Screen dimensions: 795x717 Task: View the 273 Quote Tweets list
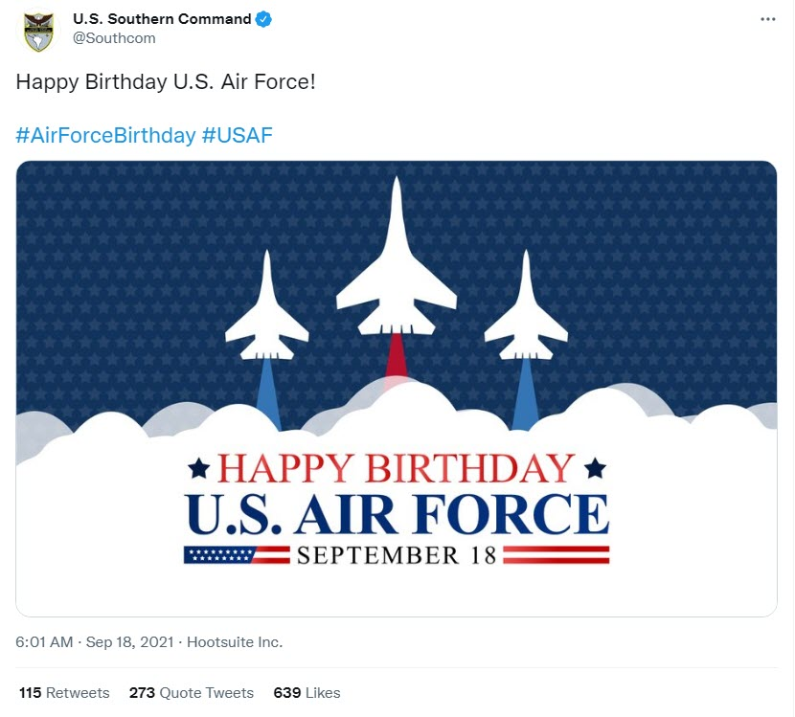pos(191,692)
